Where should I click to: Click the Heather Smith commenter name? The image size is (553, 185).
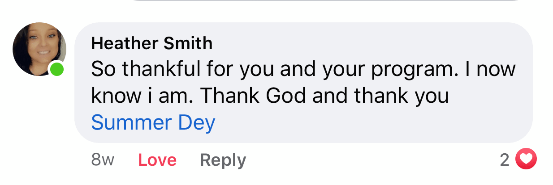[x=151, y=43]
